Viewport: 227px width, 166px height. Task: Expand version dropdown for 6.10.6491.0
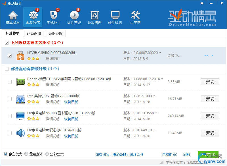tap(154, 130)
